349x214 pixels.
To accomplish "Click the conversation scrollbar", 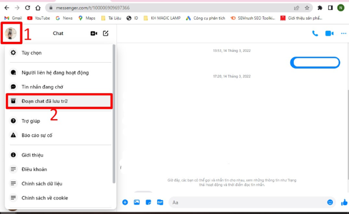I will coord(348,134).
